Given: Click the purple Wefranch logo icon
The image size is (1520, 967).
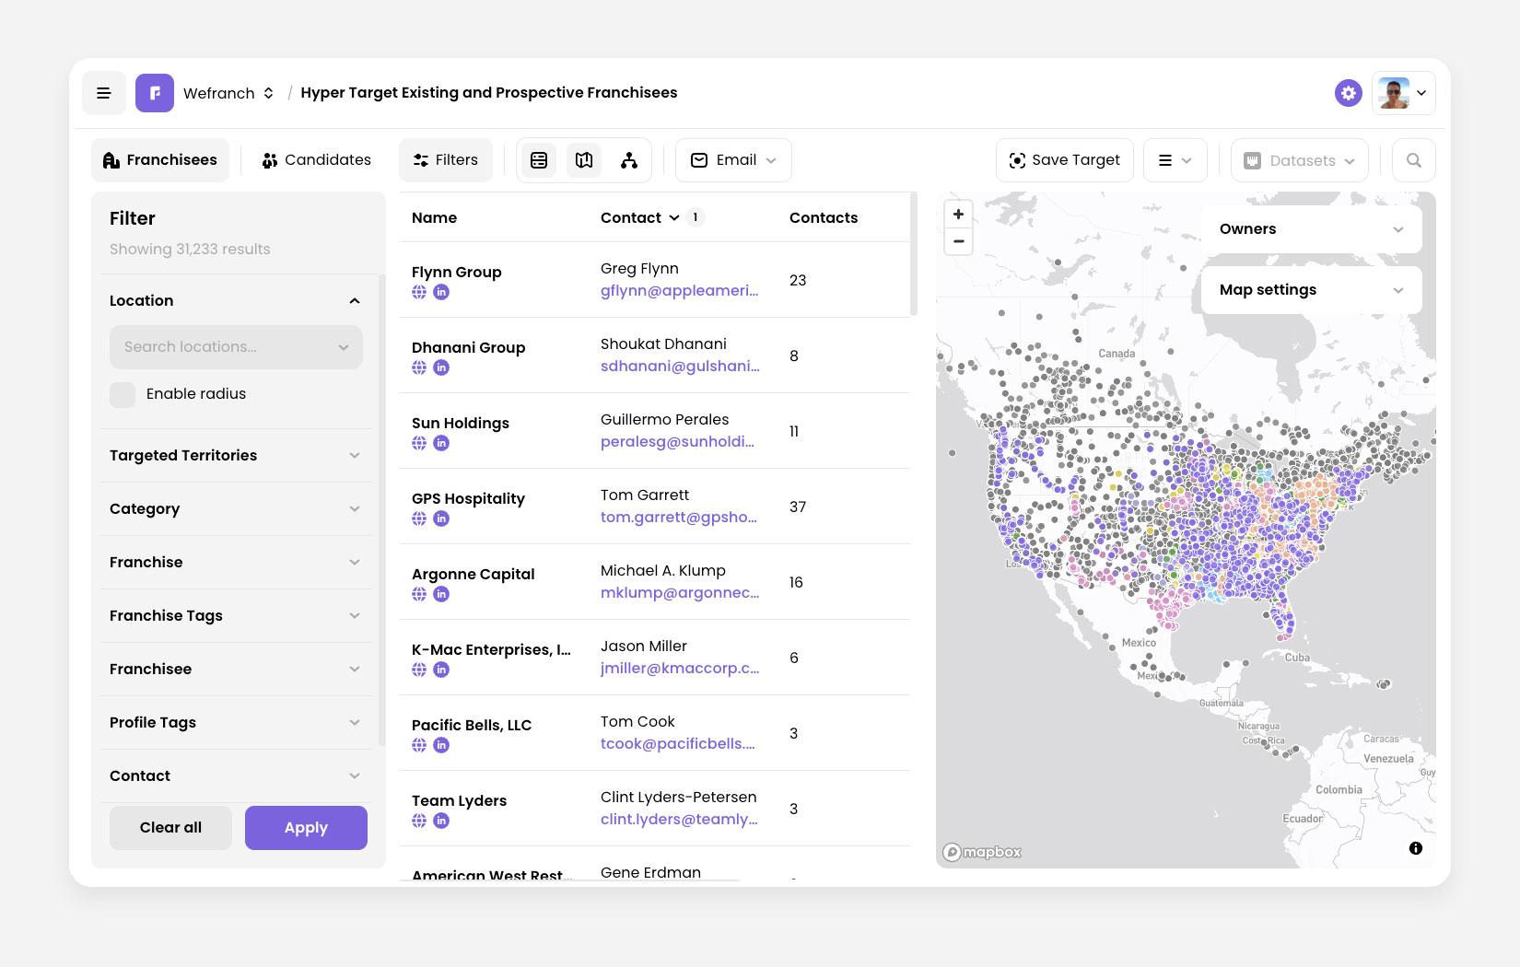Looking at the screenshot, I should pos(155,93).
